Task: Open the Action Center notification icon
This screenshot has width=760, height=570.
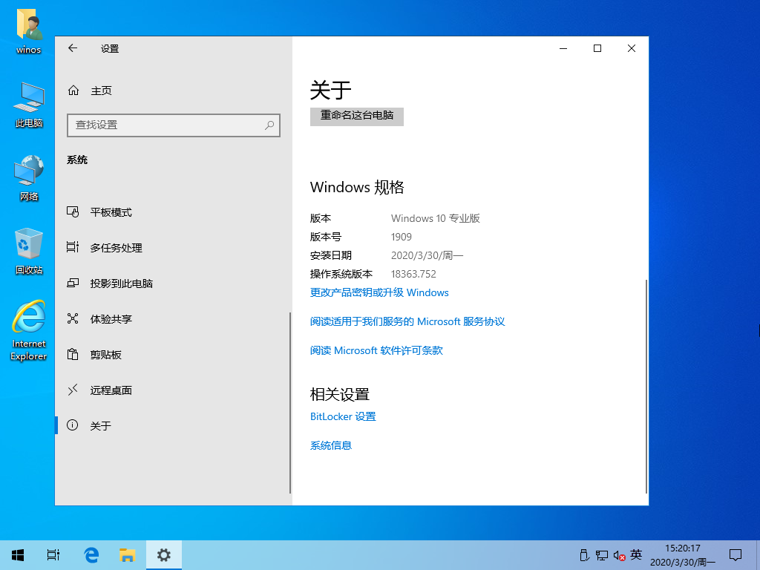Action: pyautogui.click(x=736, y=555)
